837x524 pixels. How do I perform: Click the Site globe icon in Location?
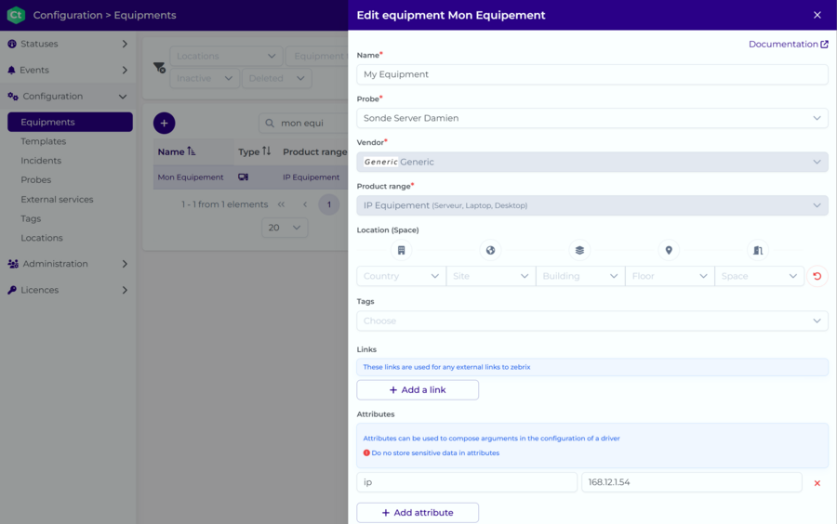(x=490, y=250)
